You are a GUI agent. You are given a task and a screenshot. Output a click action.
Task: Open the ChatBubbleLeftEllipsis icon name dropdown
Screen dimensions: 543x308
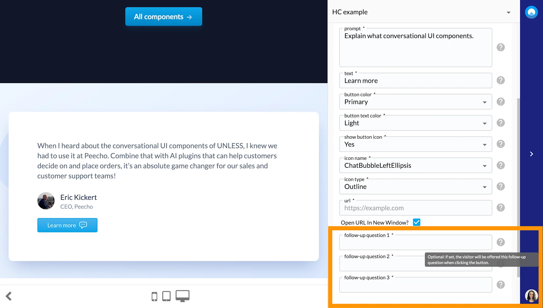485,165
